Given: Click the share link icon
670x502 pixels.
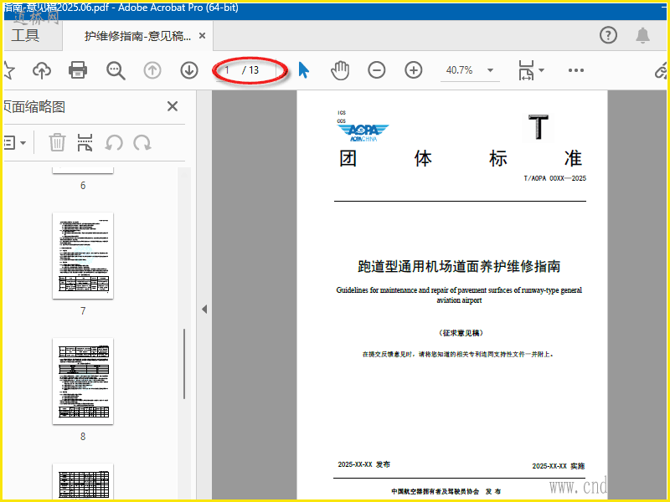Looking at the screenshot, I should pyautogui.click(x=661, y=71).
